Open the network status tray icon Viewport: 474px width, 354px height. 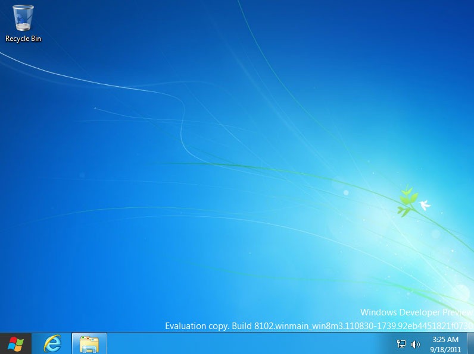pyautogui.click(x=401, y=344)
